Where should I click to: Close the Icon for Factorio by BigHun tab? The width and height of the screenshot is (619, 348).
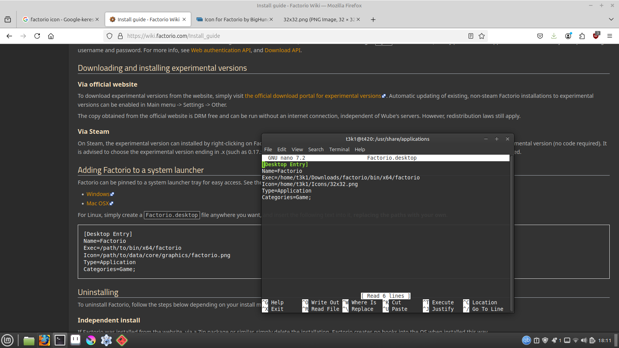pyautogui.click(x=271, y=19)
